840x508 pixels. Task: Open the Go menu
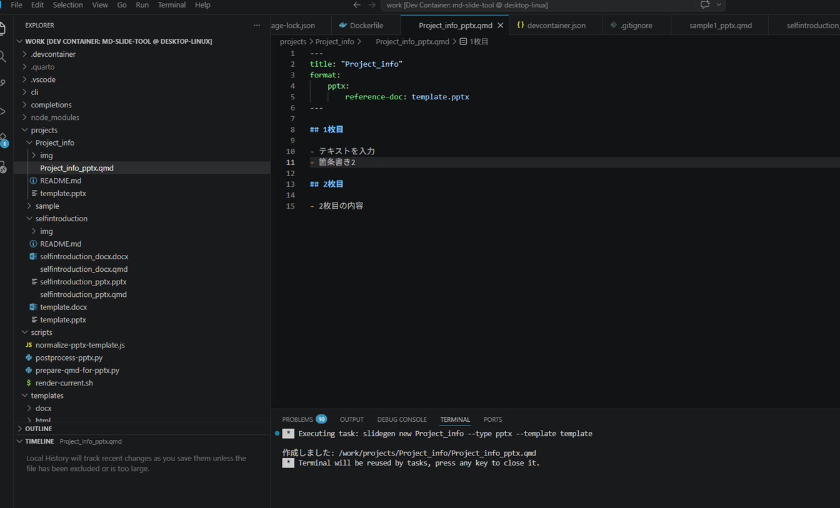(122, 5)
